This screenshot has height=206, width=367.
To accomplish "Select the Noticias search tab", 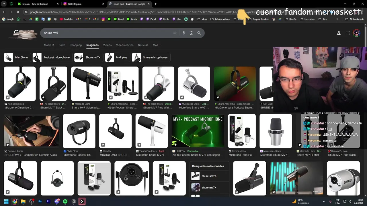I will click(x=143, y=45).
